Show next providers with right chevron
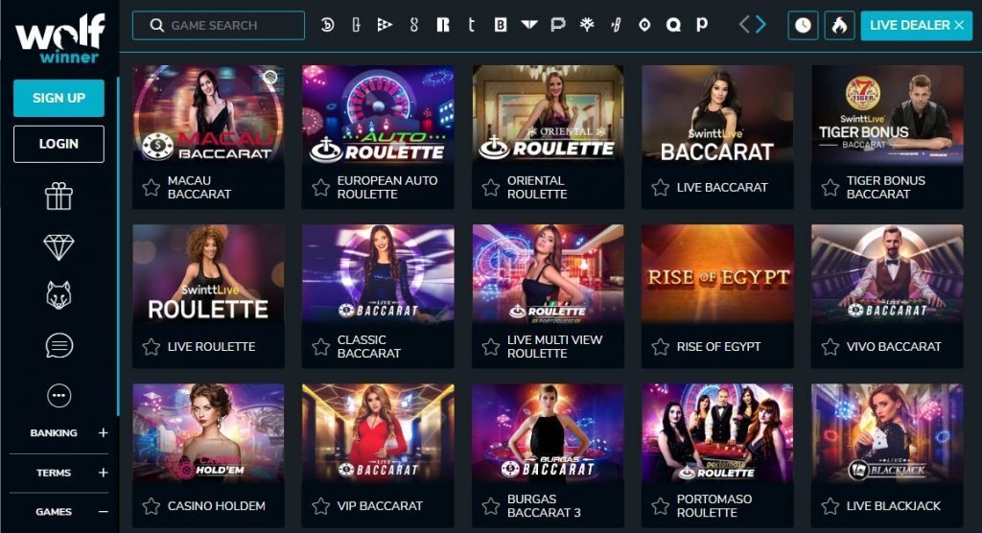982x533 pixels. pos(760,25)
